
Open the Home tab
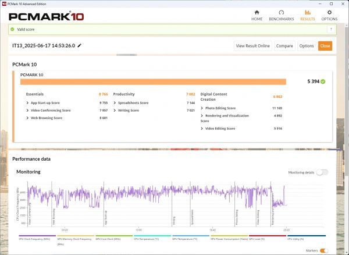[x=257, y=16]
